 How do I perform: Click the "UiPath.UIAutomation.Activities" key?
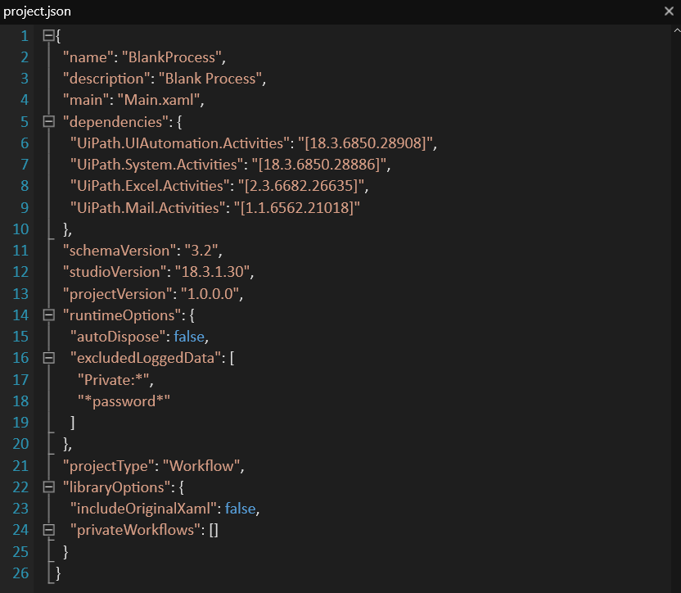tap(180, 143)
